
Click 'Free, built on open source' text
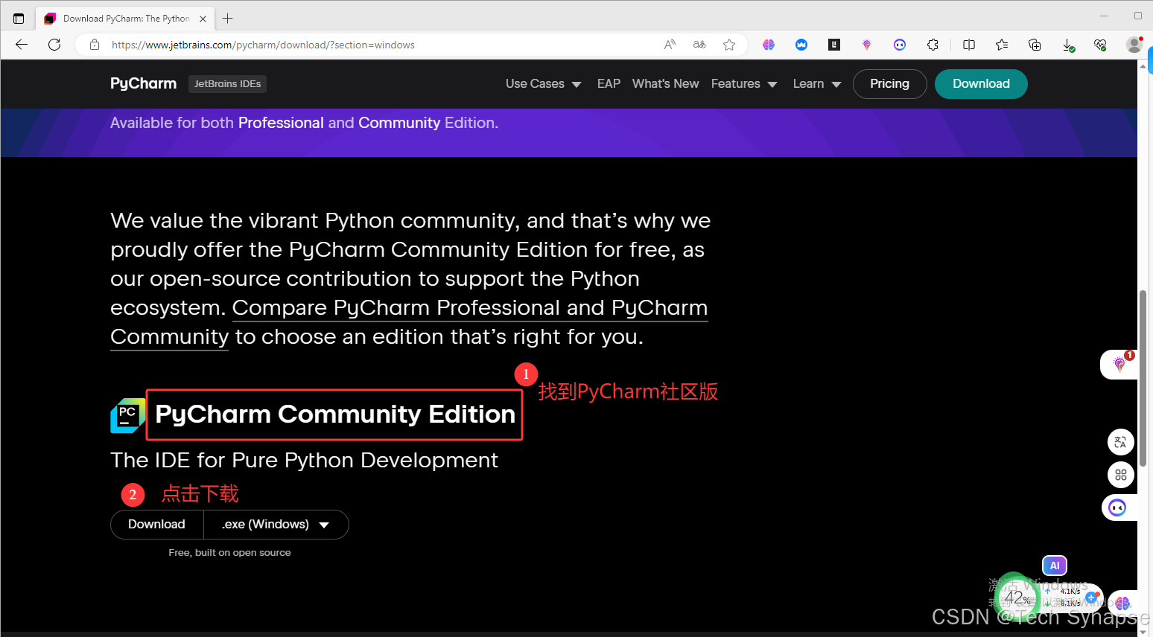pos(229,552)
